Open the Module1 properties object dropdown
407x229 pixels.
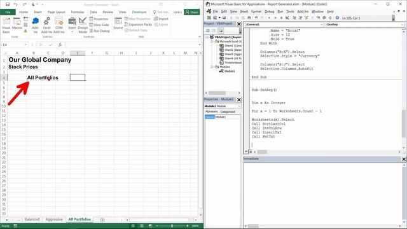[x=239, y=106]
